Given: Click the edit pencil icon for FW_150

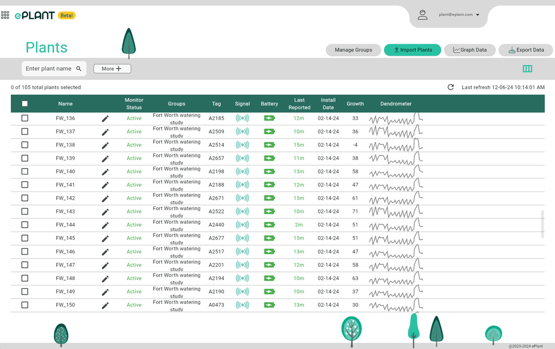Looking at the screenshot, I should 105,305.
